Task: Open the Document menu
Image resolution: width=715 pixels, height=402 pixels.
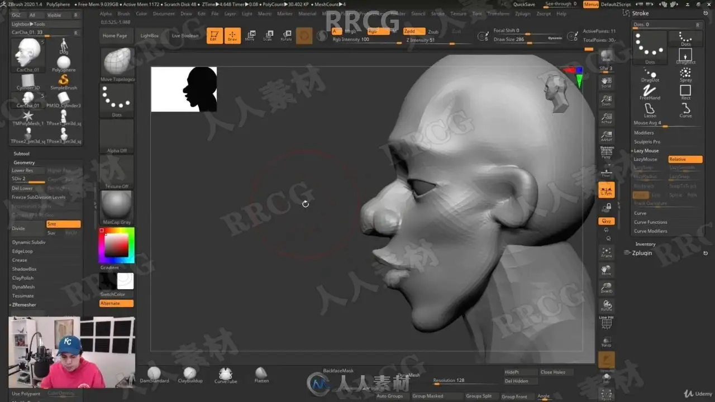Action: 164,14
